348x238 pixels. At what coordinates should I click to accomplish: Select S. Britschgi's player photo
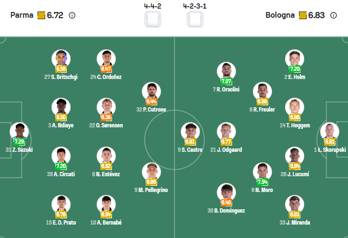(x=61, y=59)
